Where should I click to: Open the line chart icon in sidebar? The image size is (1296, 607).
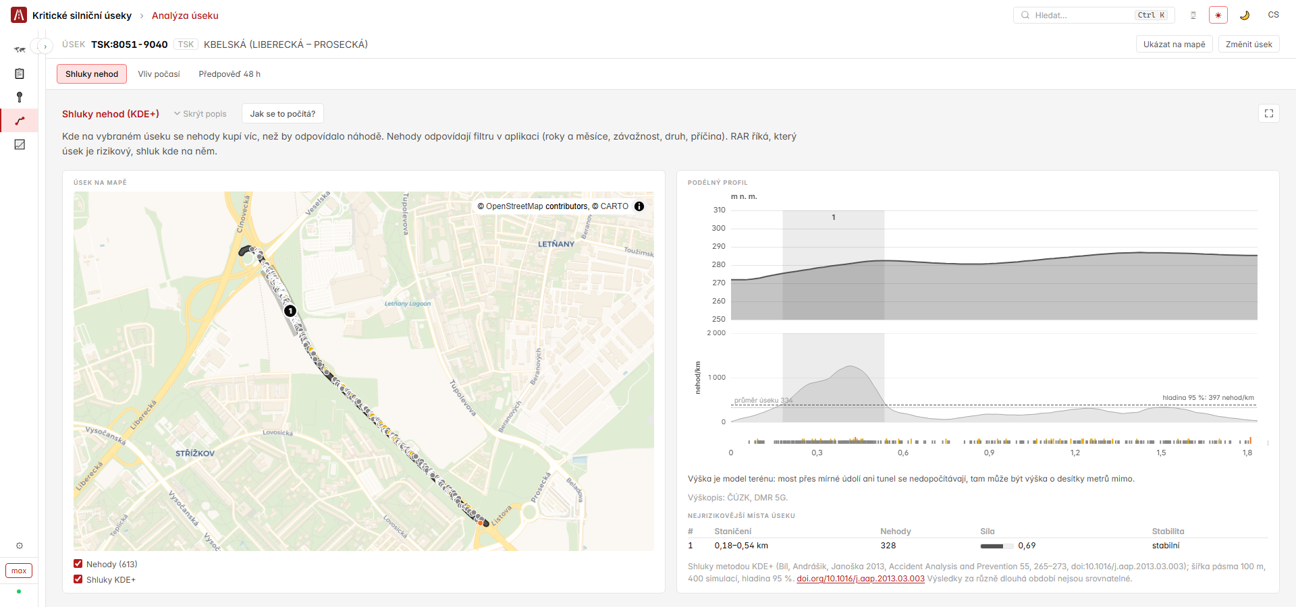[20, 144]
